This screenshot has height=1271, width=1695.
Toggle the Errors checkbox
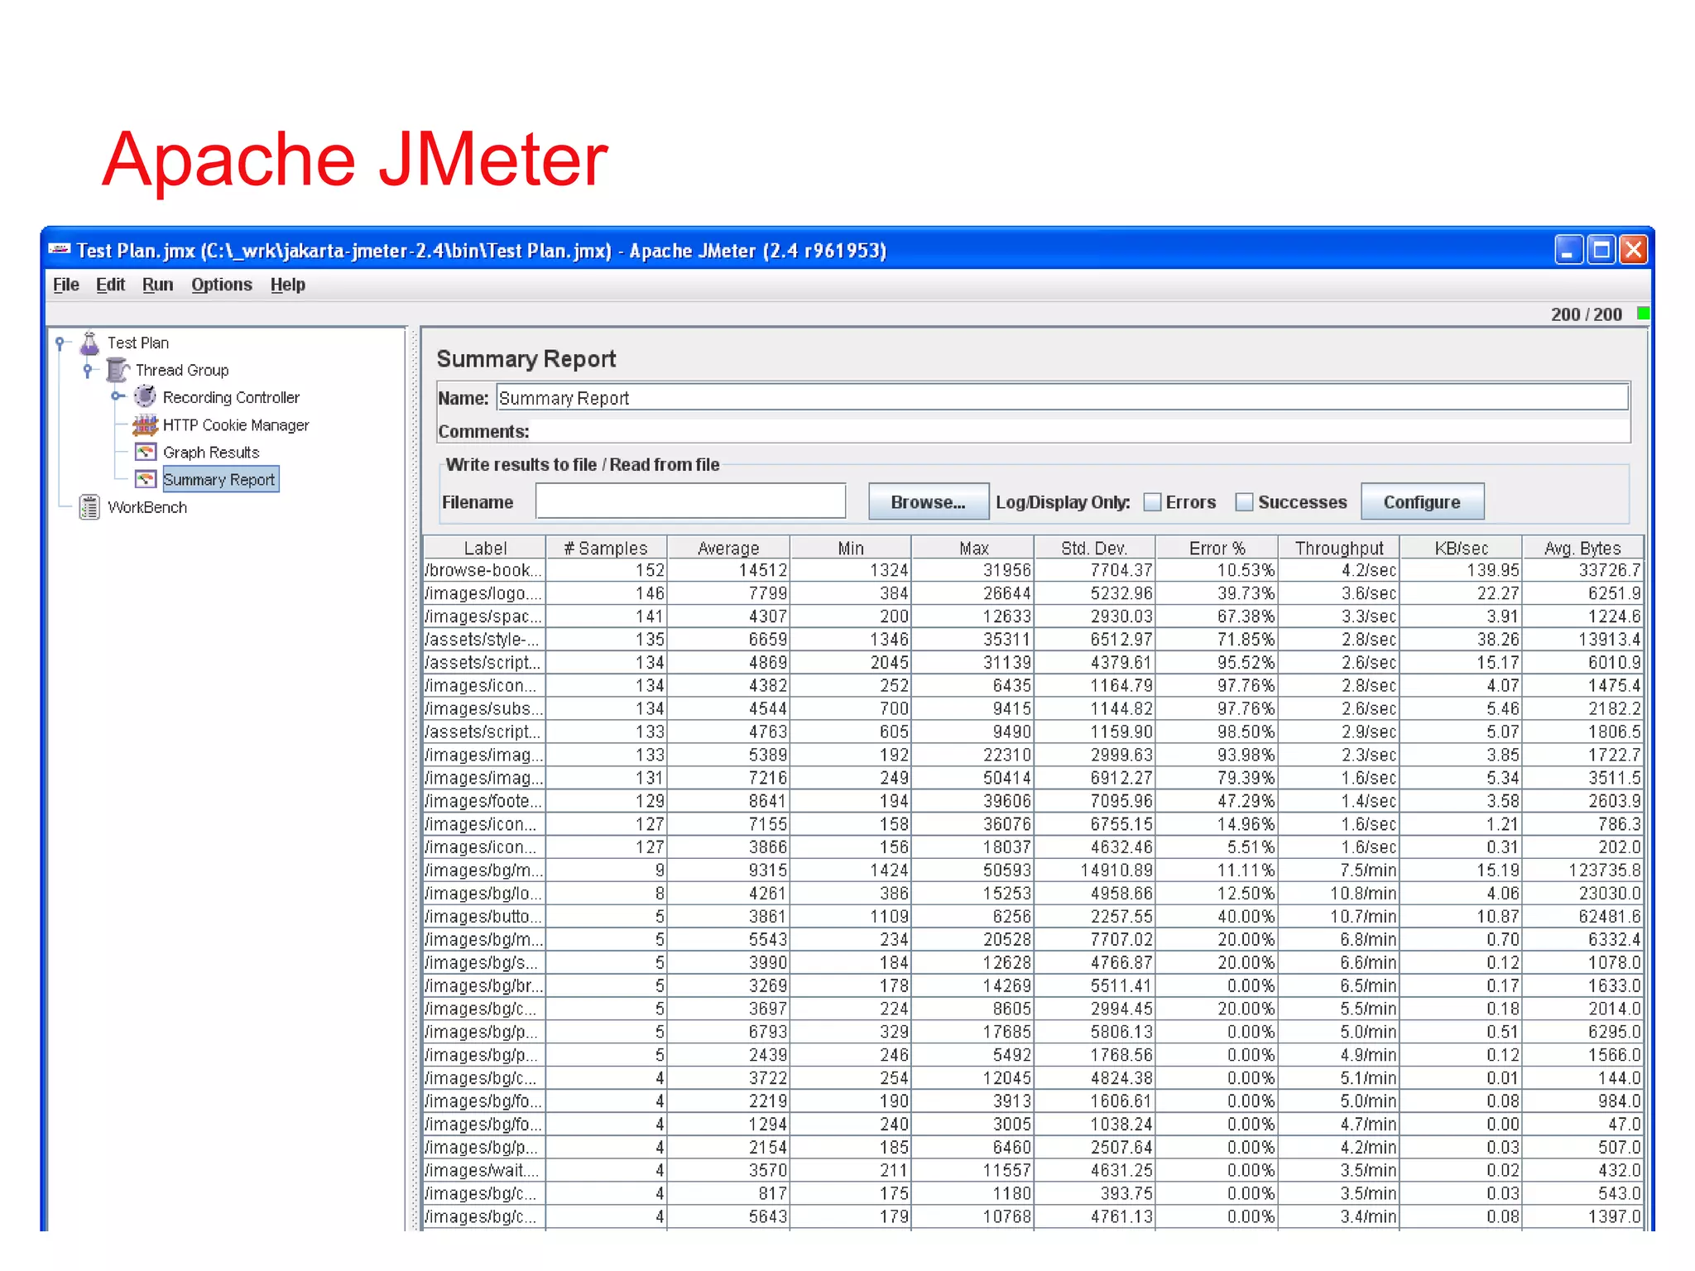tap(1151, 502)
